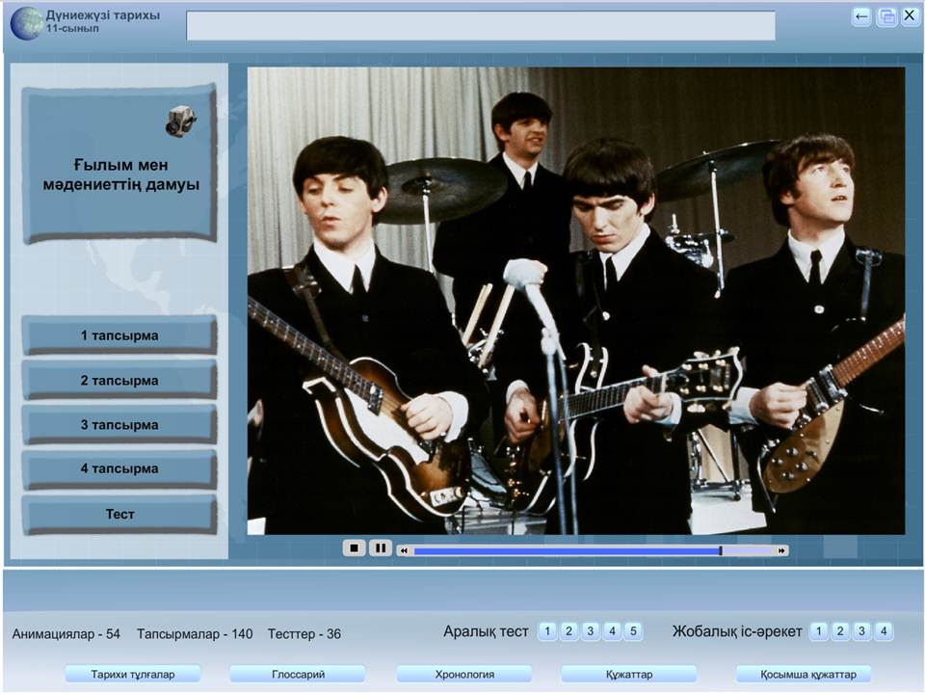Click the back arrow icon
This screenshot has width=925, height=694.
[861, 16]
